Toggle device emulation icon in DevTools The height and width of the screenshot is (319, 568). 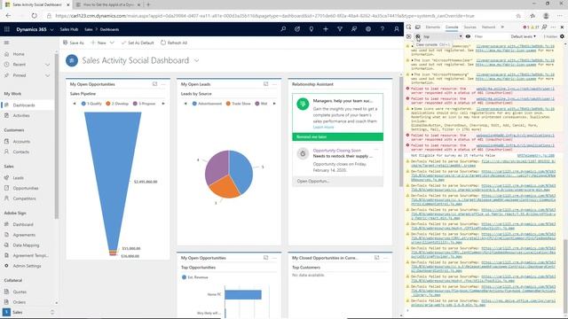point(418,27)
